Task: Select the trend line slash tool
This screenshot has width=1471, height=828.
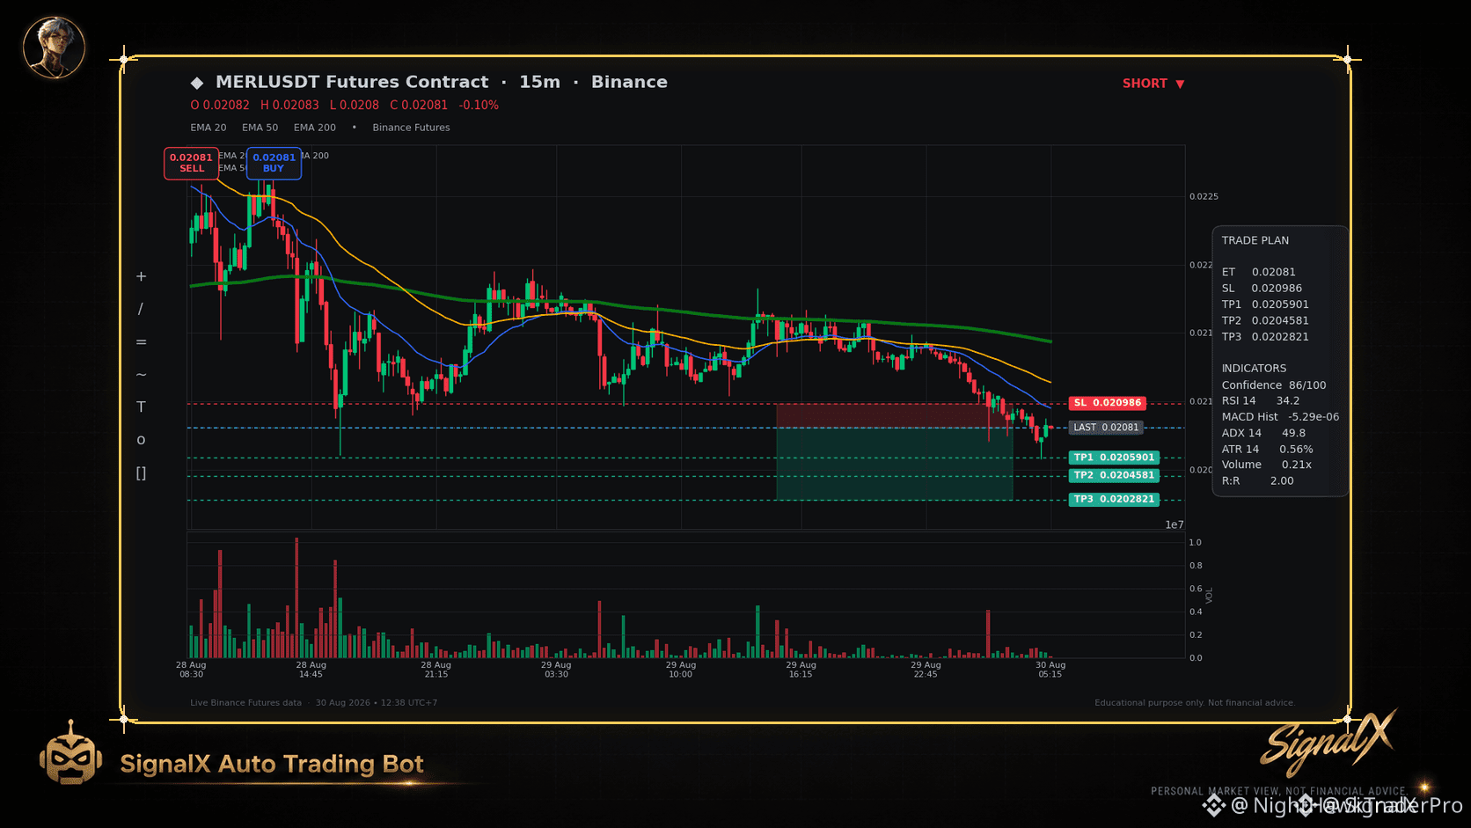Action: [x=141, y=309]
